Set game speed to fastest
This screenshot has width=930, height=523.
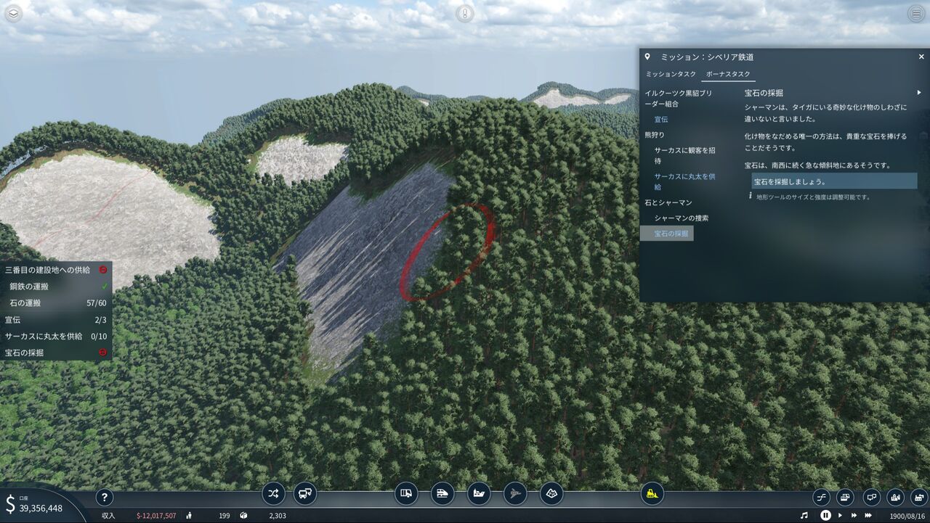tap(868, 516)
